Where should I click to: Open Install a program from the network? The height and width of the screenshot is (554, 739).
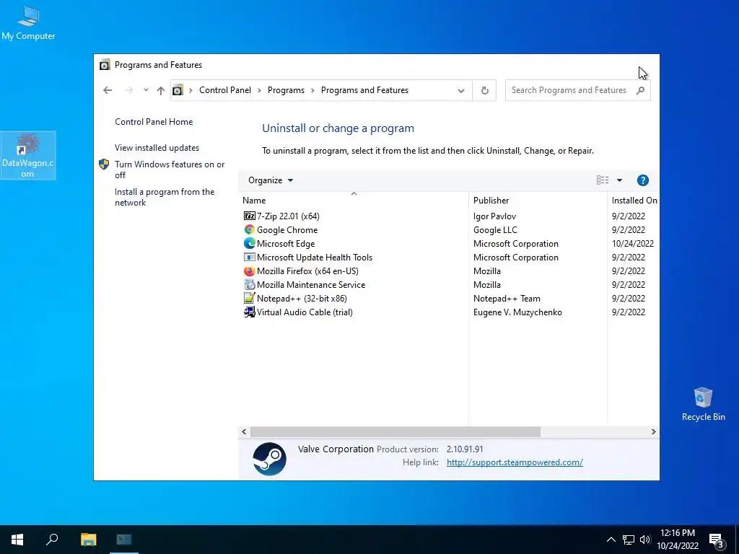tap(165, 197)
